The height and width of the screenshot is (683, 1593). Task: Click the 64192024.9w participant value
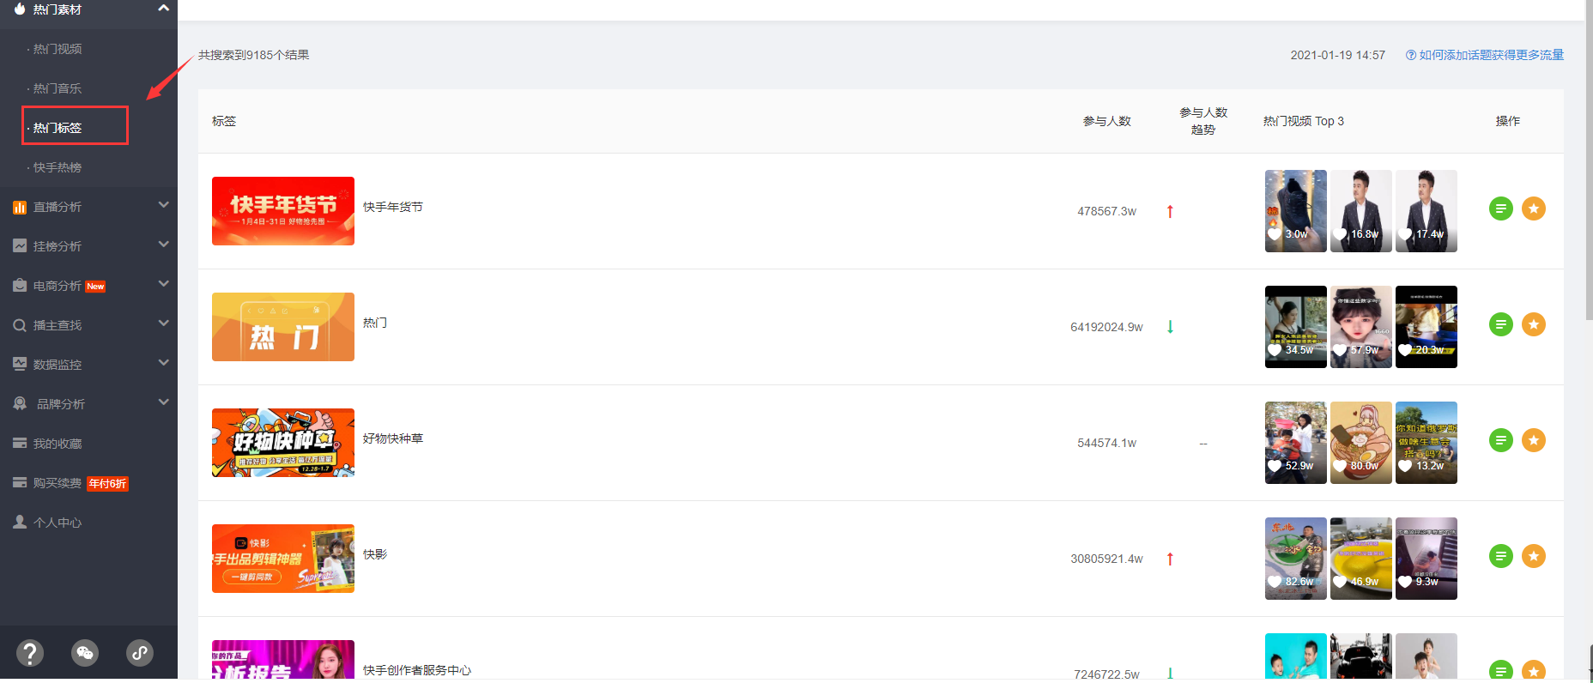1106,327
